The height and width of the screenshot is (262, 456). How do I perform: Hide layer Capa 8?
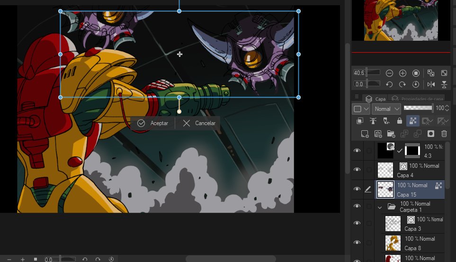tap(357, 243)
